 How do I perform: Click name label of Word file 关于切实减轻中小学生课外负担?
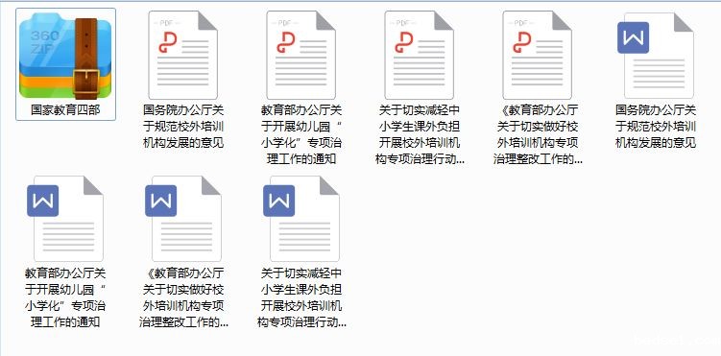coord(301,297)
